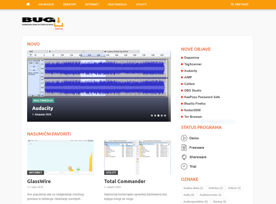This screenshot has height=204, width=276.
Task: Filter programs by Demo status
Action: 194,138
